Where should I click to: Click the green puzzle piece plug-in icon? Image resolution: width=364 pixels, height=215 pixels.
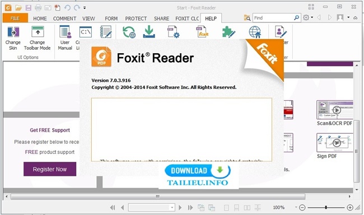coord(228,32)
